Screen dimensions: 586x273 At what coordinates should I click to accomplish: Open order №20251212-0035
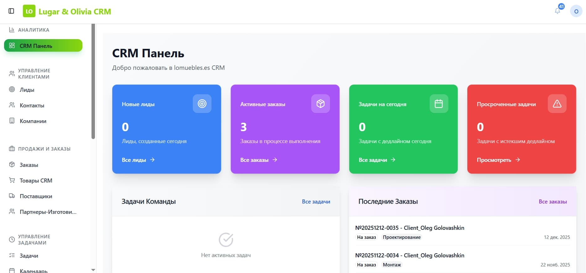coord(410,228)
